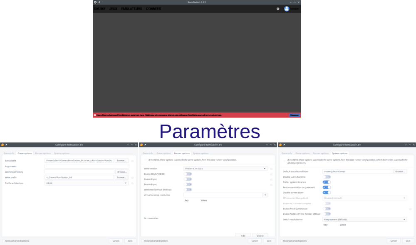416x245 pixels.
Task: Open the DONNEES menu in RomStation
Action: [154, 9]
